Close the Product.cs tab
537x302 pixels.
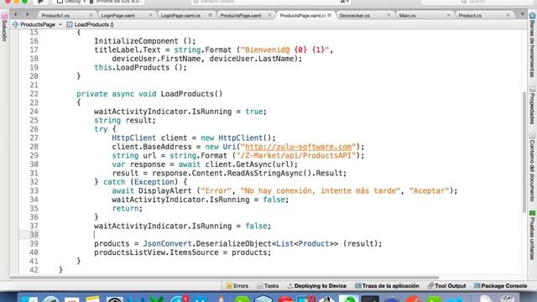(x=508, y=15)
